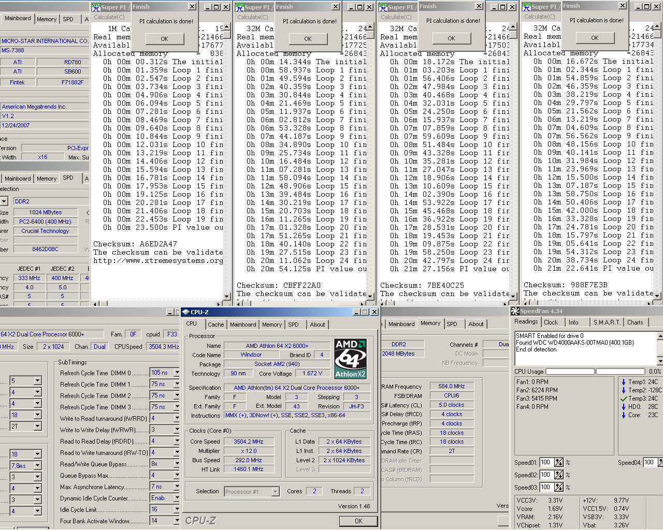The image size is (663, 530).
Task: Open the Charts tab in SpeedFan
Action: pos(636,322)
